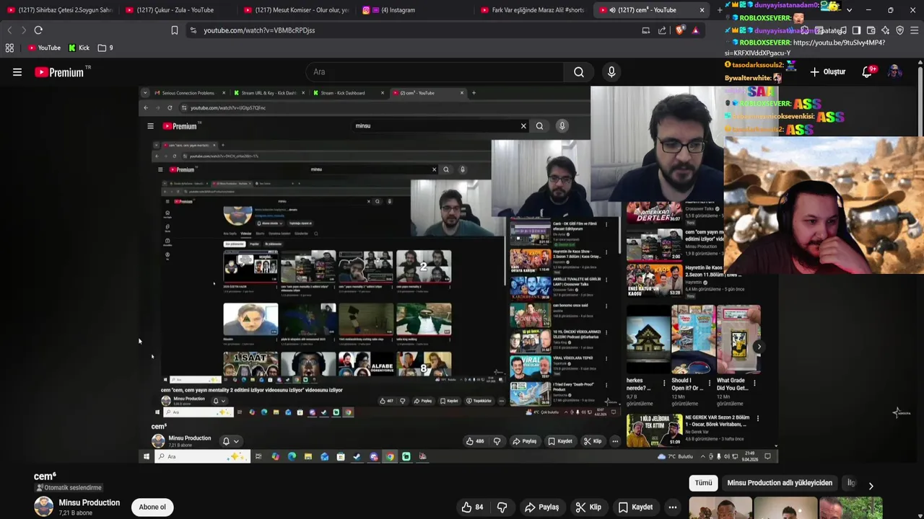Viewport: 924px width, 519px height.
Task: Open the three-dot more actions menu
Action: (673, 507)
